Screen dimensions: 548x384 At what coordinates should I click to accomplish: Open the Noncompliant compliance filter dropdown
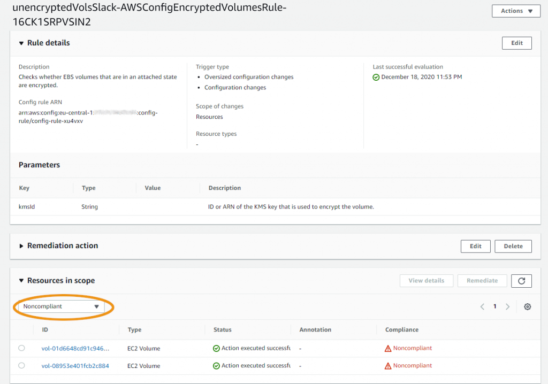[60, 306]
